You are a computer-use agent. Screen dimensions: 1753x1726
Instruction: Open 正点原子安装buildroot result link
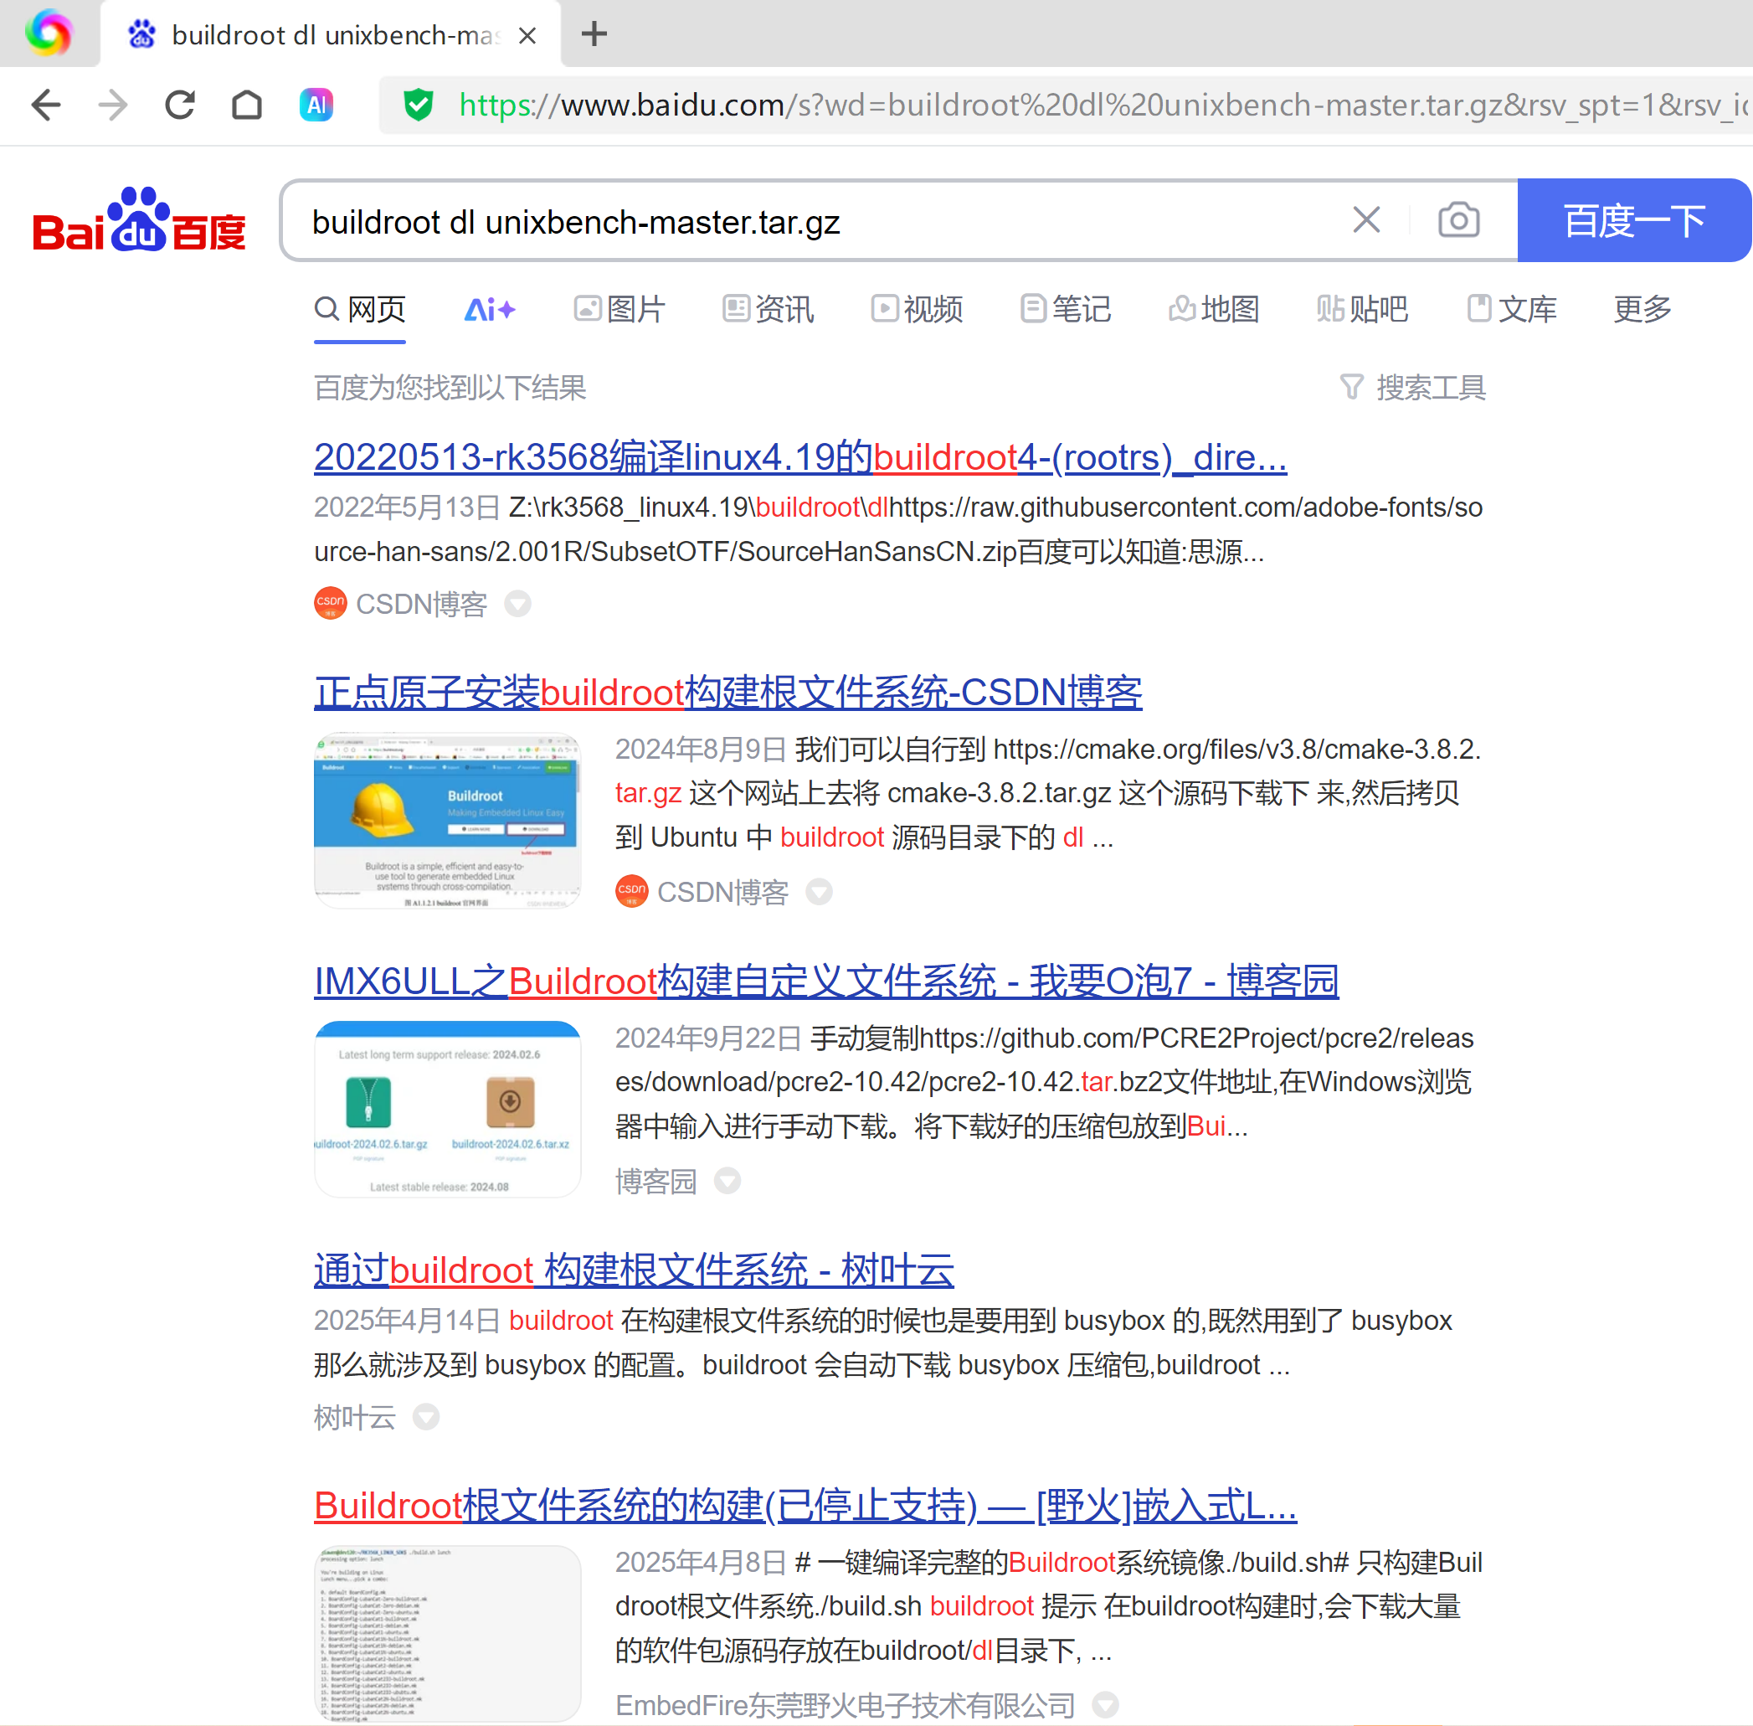pyautogui.click(x=727, y=693)
